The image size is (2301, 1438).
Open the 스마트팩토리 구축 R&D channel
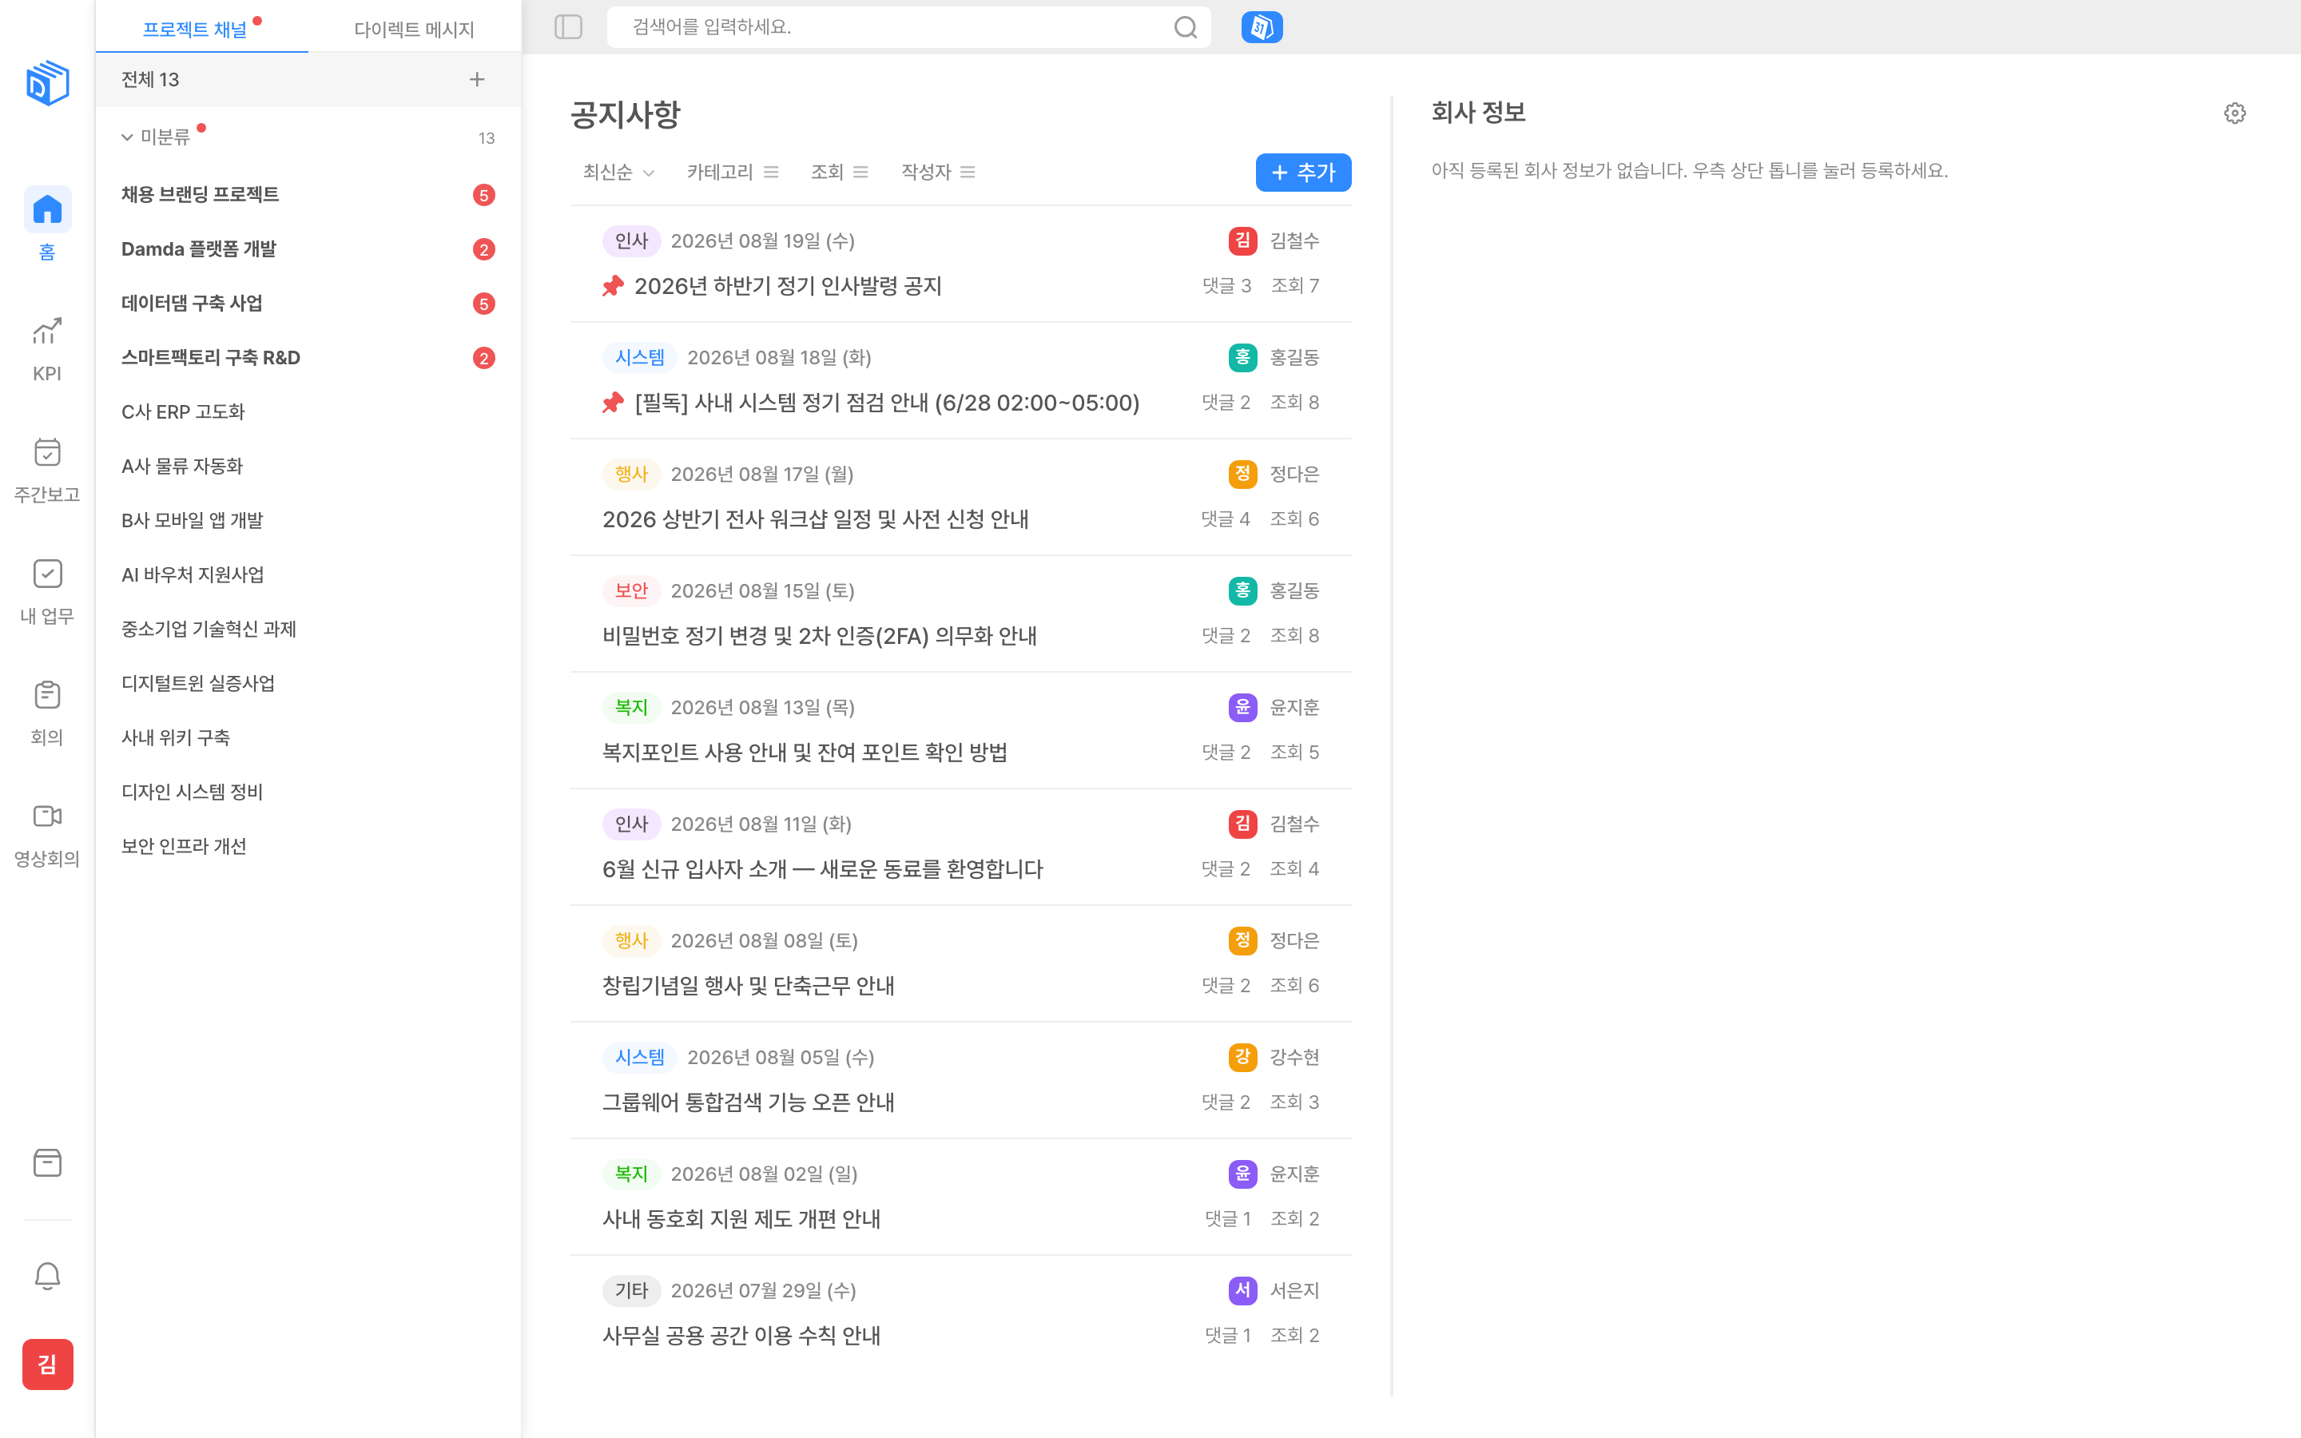308,358
